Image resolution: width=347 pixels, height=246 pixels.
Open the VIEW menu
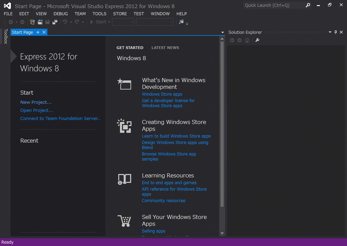(41, 14)
